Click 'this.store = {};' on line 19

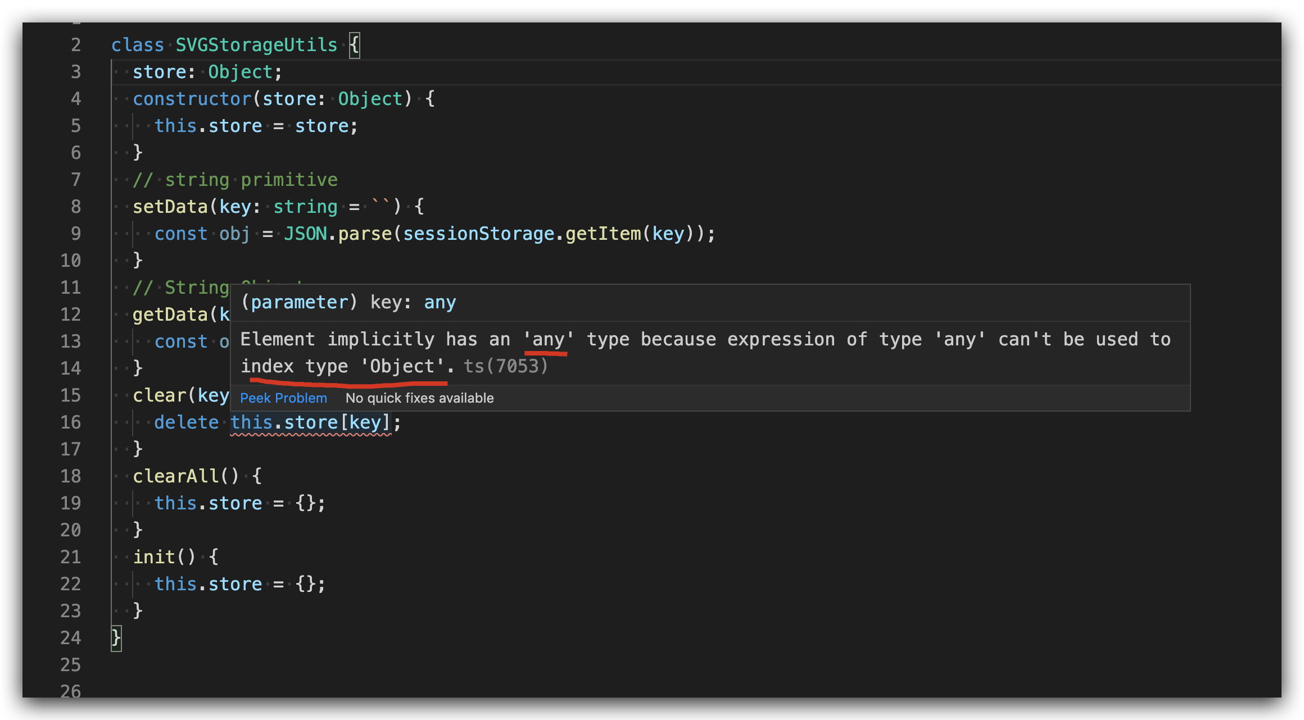[240, 503]
